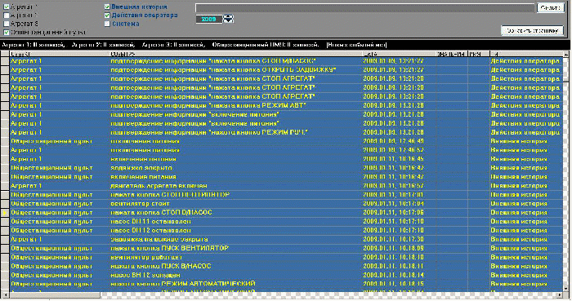The width and height of the screenshot is (572, 301).
Task: Click inside the 2009 year field
Action: tap(209, 19)
